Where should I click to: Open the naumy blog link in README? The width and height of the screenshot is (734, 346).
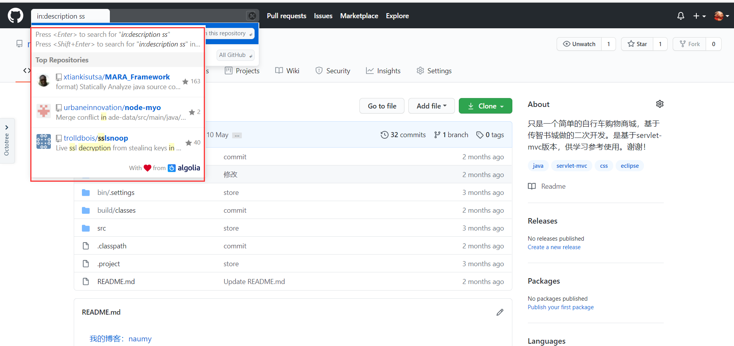(140, 339)
